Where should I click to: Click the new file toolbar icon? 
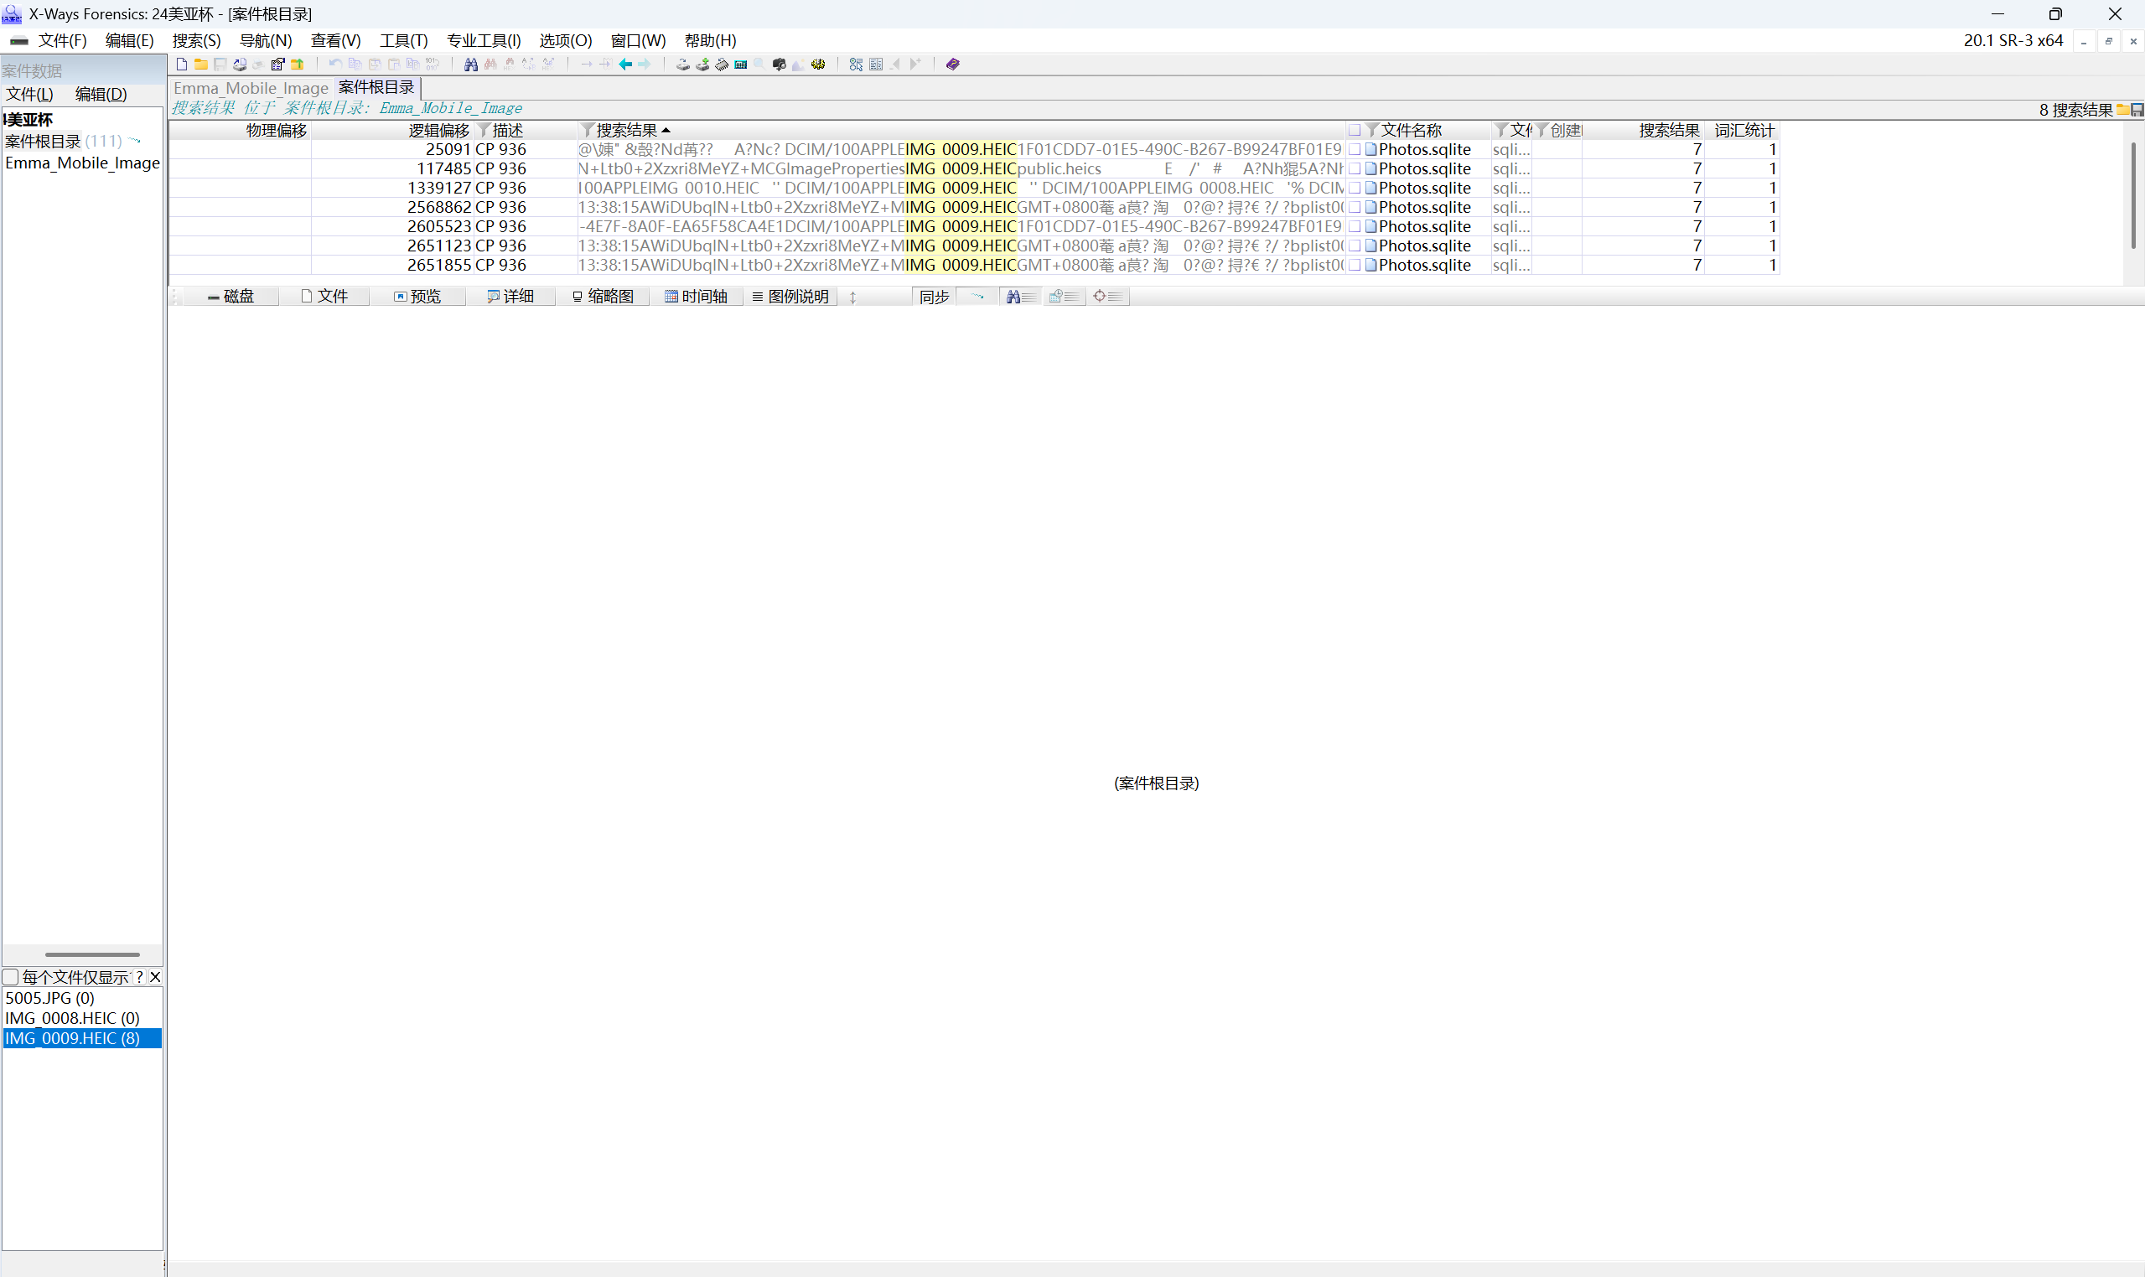182,65
